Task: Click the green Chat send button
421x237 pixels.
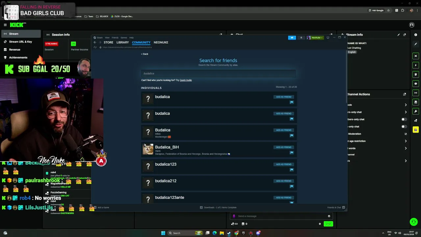Action: [x=328, y=224]
